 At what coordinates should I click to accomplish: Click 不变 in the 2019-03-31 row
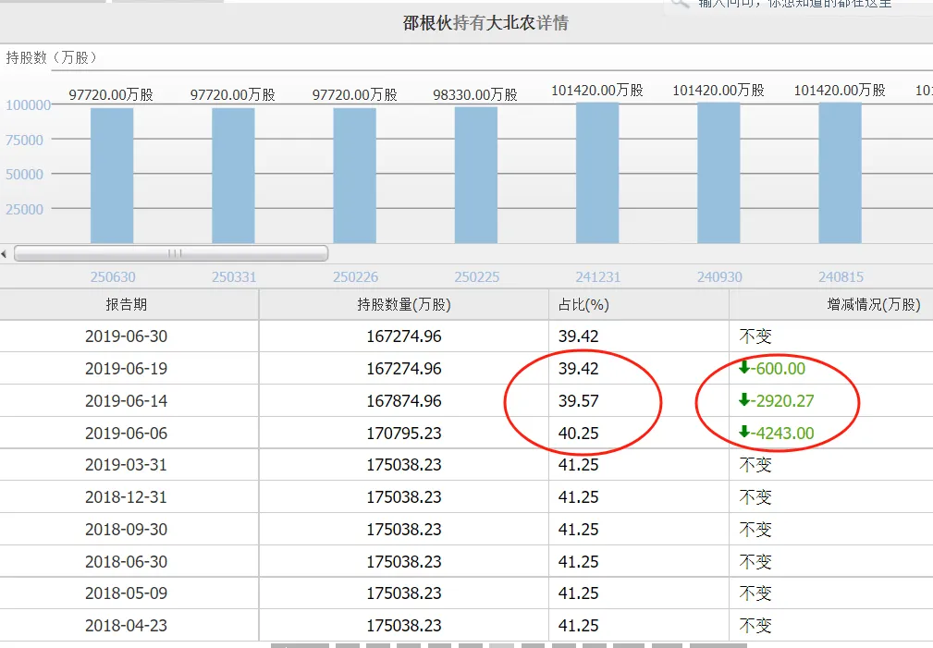[755, 464]
